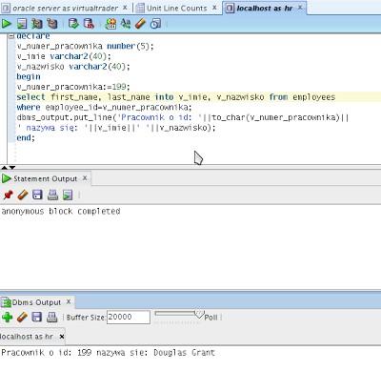Close the Unit Line Counts tab
The height and width of the screenshot is (371, 381).
click(214, 8)
